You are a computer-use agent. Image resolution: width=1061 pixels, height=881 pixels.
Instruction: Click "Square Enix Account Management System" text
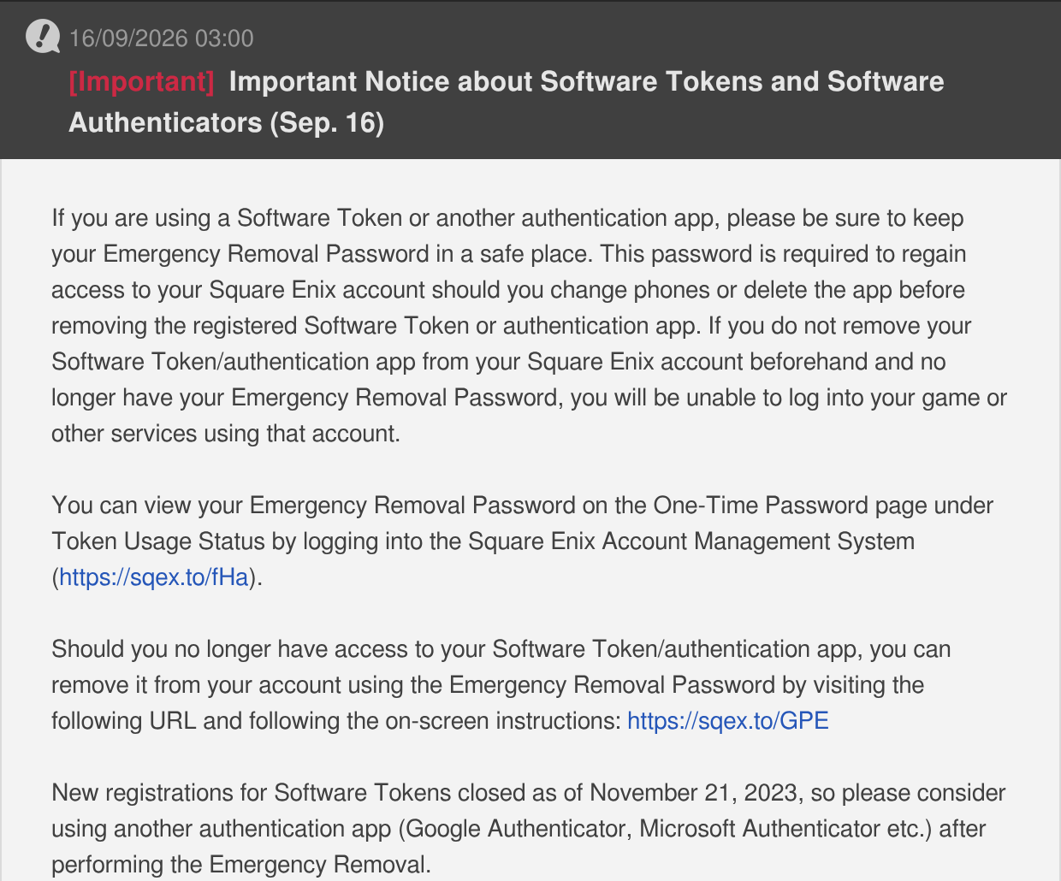[x=691, y=541]
